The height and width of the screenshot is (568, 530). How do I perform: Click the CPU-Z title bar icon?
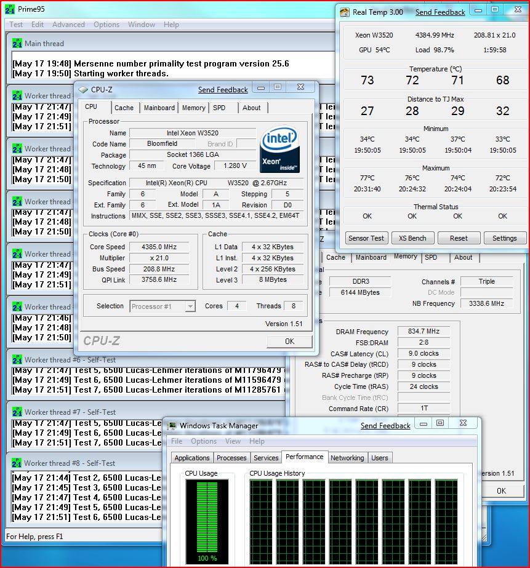click(x=83, y=89)
